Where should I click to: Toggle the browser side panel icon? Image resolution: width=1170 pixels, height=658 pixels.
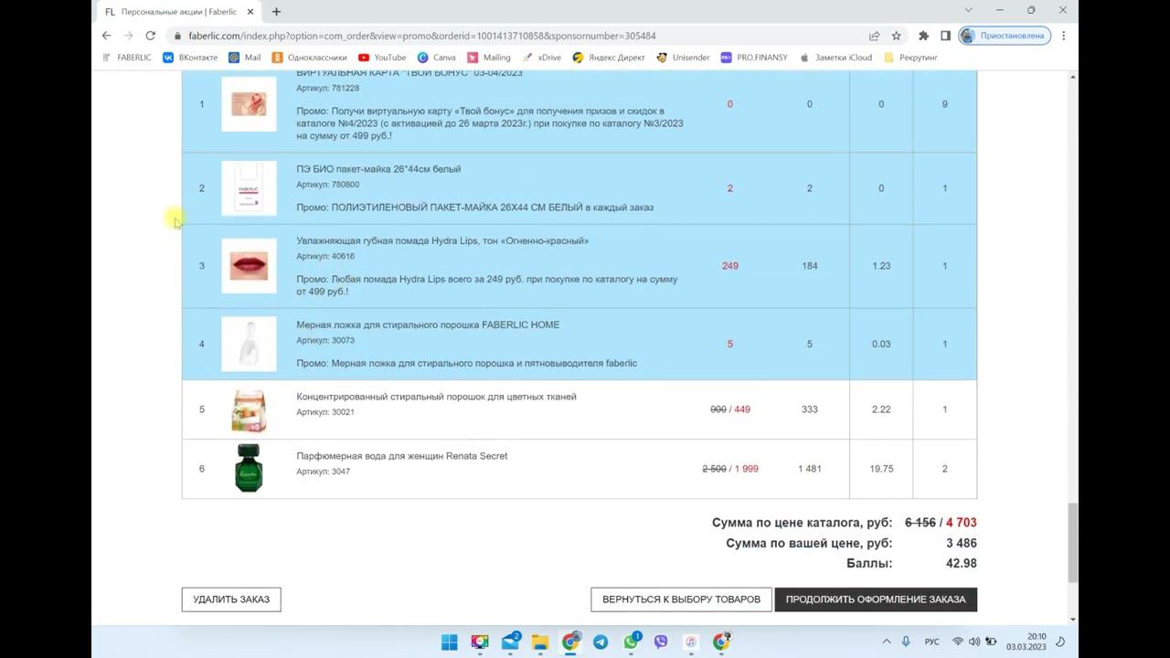(945, 36)
